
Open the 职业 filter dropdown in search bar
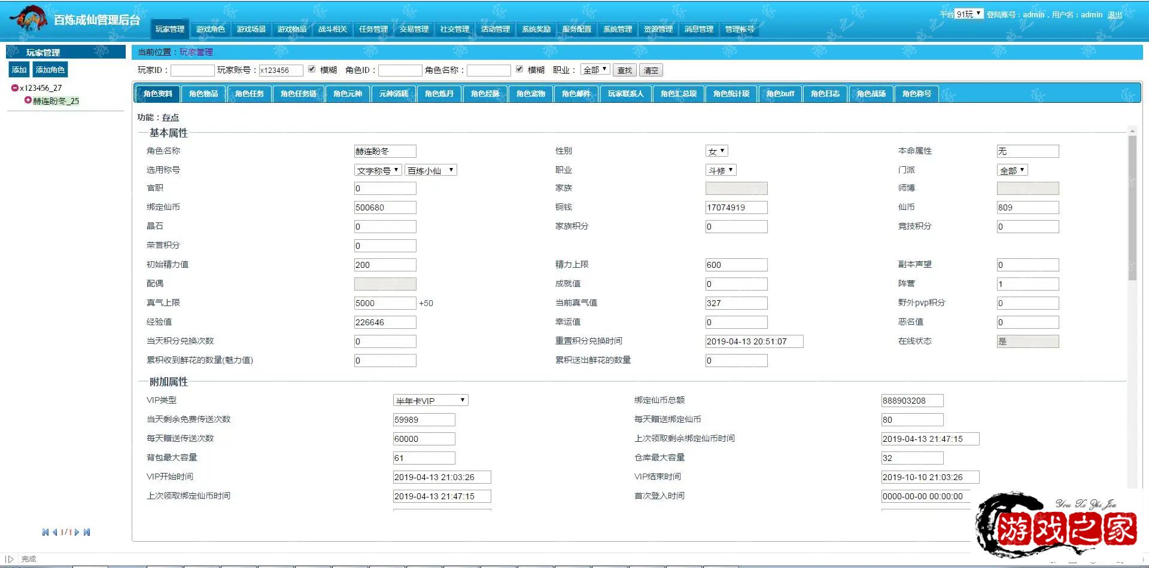595,70
